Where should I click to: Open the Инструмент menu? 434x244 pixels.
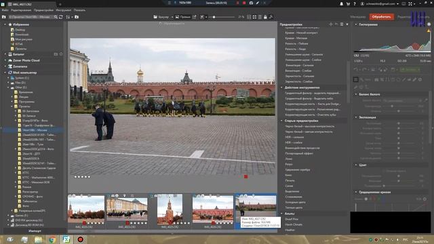[x=63, y=10]
